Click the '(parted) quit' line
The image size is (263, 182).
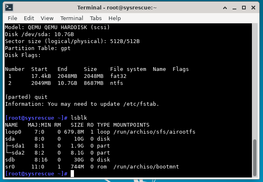point(26,97)
